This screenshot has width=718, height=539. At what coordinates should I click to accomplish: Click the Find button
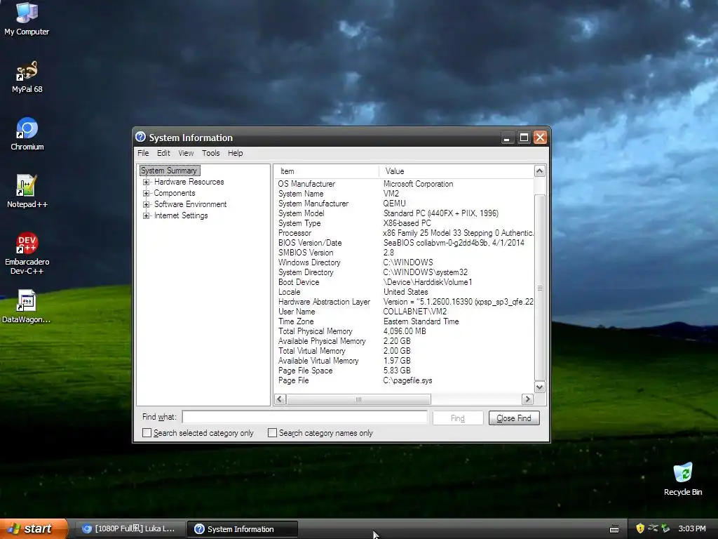coord(457,418)
